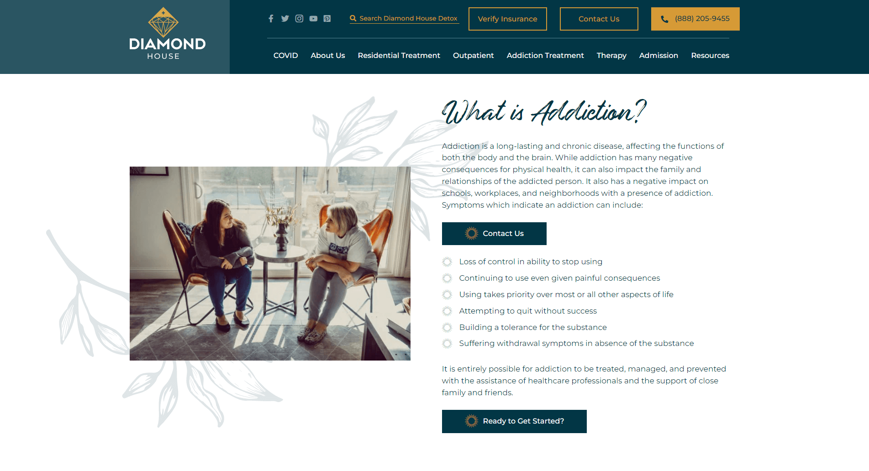The width and height of the screenshot is (869, 471).
Task: Expand the Addiction Treatment menu
Action: 545,55
